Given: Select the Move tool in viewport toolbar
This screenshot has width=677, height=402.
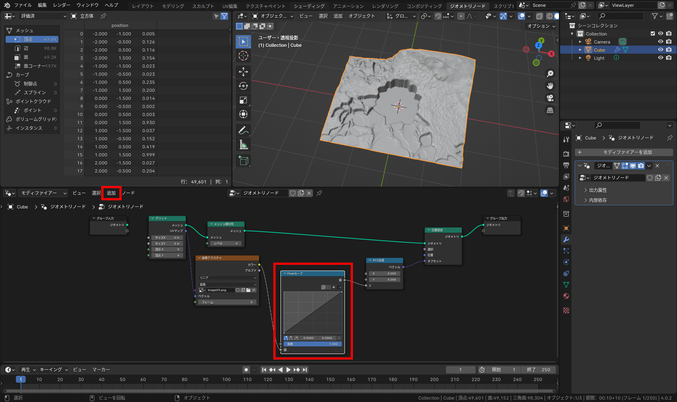Looking at the screenshot, I should 243,72.
